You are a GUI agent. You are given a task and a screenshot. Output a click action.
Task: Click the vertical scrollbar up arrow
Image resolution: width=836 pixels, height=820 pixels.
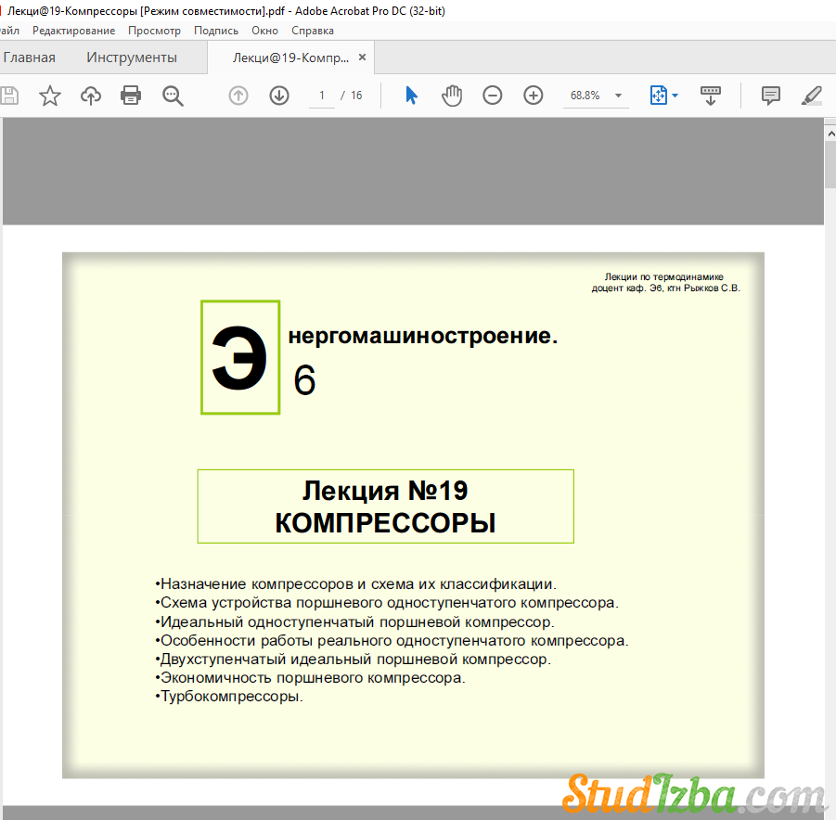click(x=830, y=133)
